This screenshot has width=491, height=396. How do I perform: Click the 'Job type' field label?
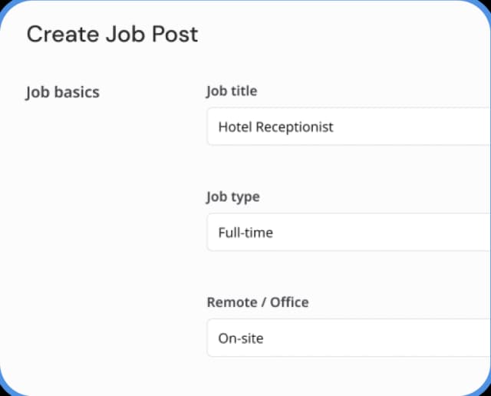click(x=233, y=196)
